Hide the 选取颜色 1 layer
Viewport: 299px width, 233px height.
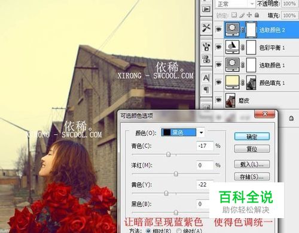[219, 65]
